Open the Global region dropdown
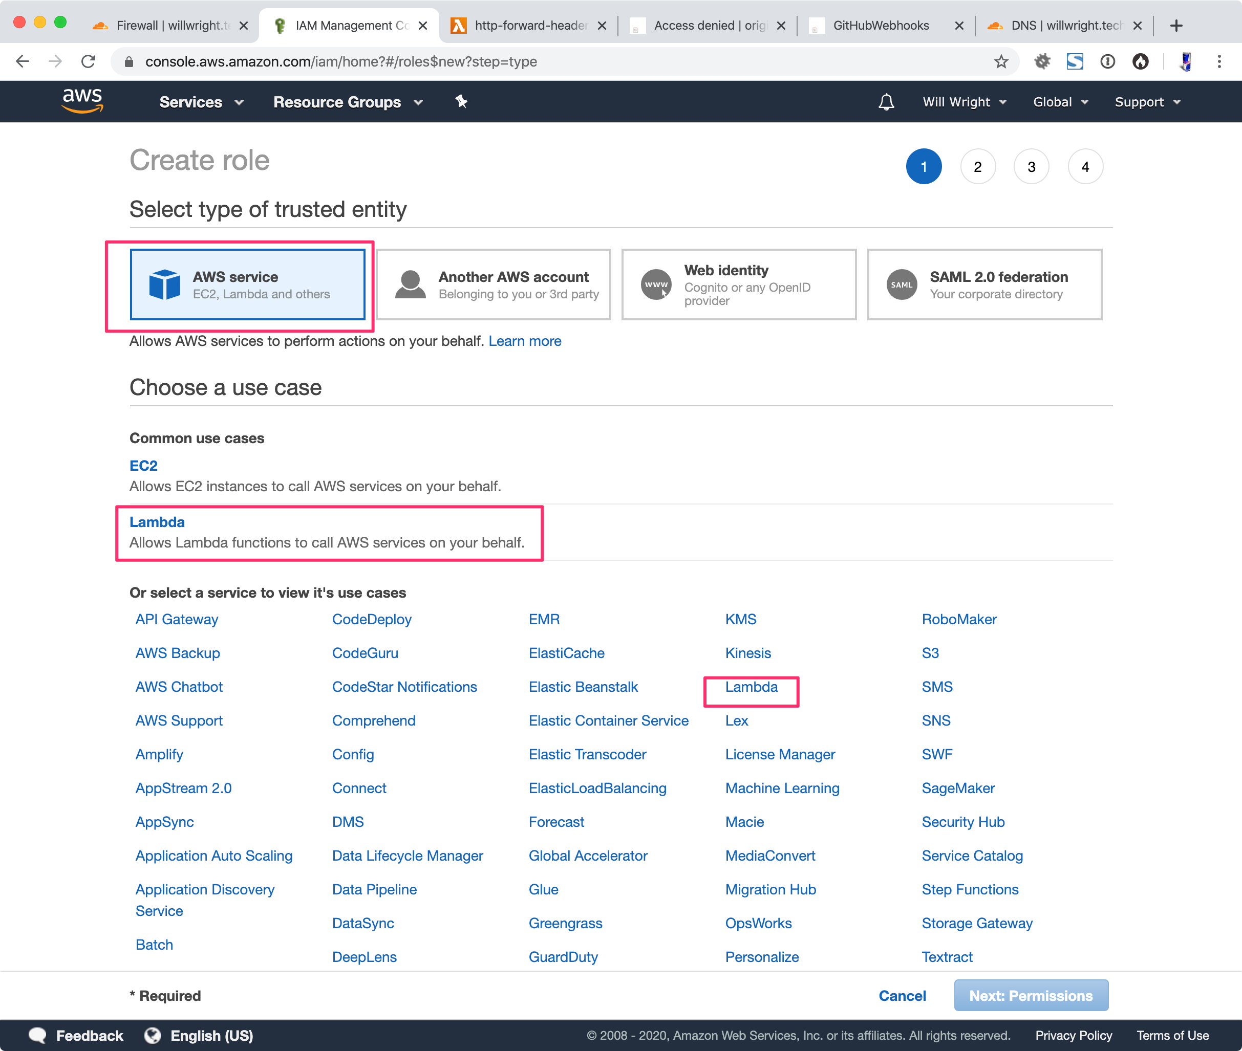 1061,102
